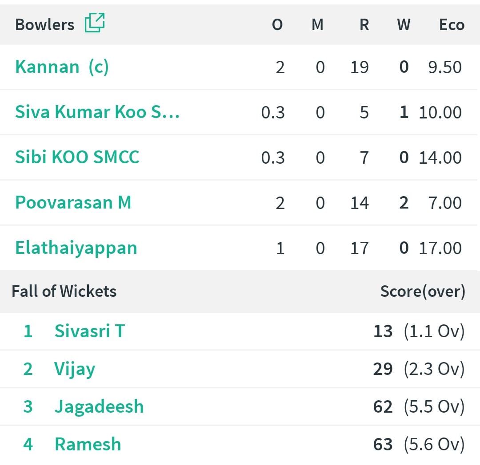Image resolution: width=480 pixels, height=465 pixels.
Task: Click the Score(over) column label
Action: point(423,292)
